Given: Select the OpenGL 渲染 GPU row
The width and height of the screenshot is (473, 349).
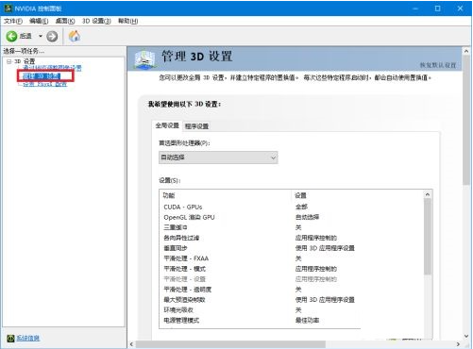Looking at the screenshot, I should [292, 217].
